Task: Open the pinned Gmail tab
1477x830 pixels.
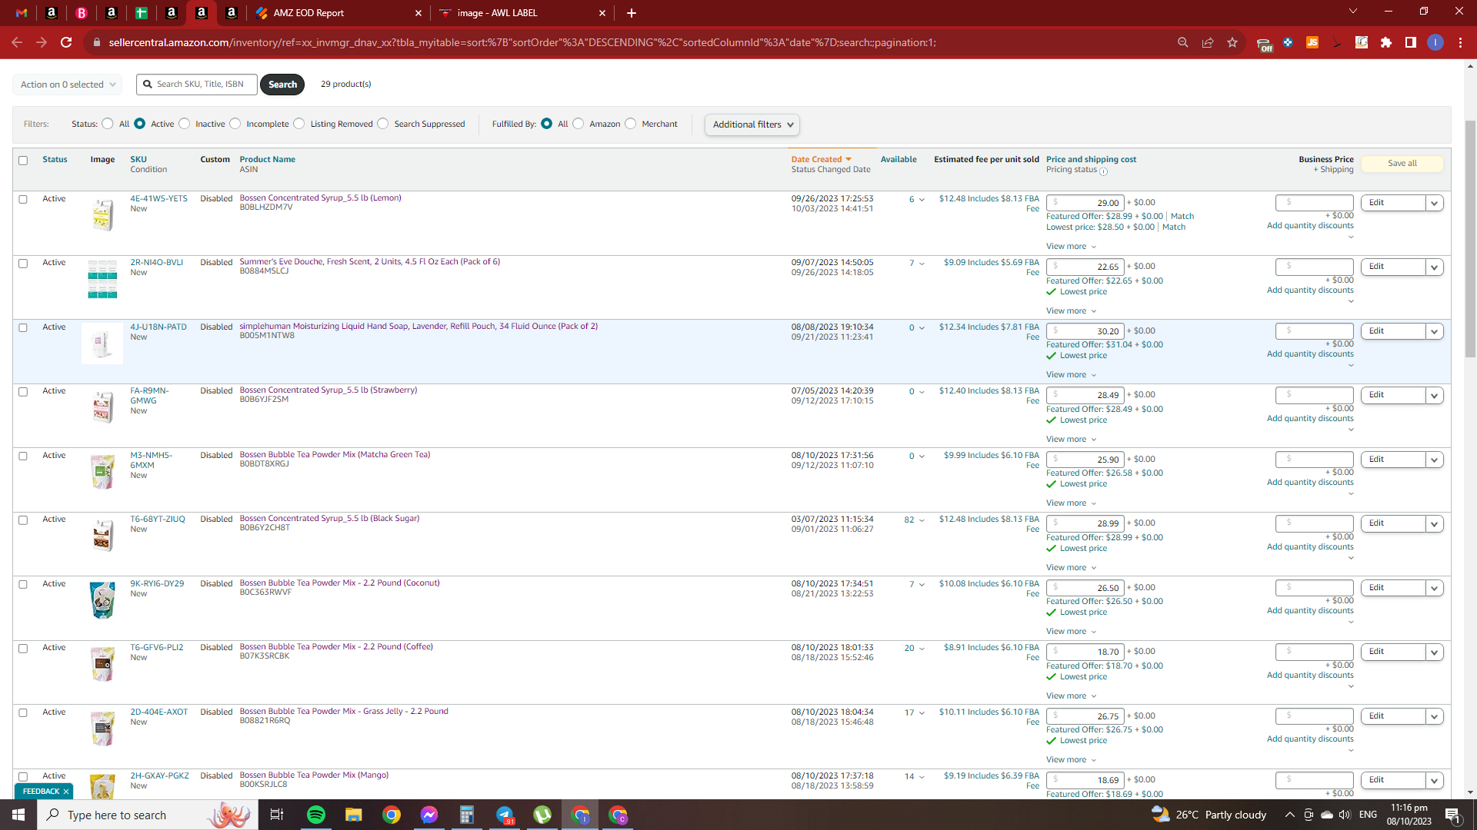Action: (22, 13)
